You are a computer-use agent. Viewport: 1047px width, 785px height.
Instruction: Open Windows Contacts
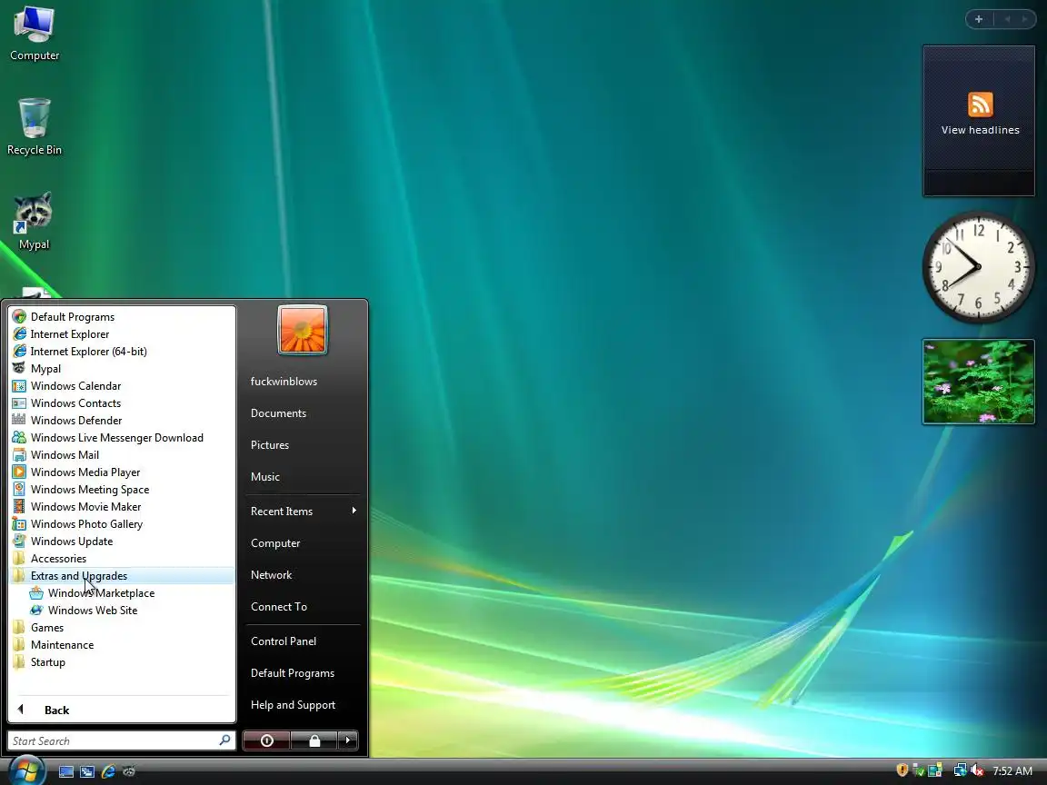point(122,403)
